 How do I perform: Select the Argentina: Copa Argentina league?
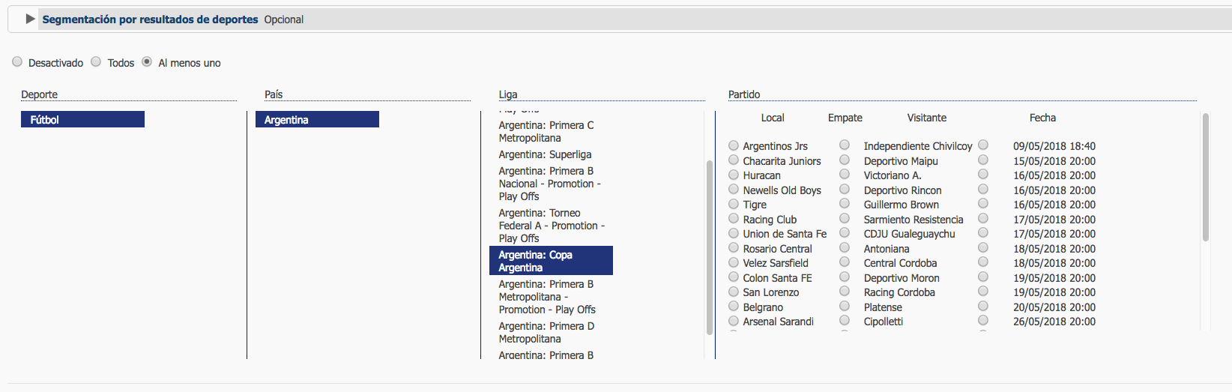[551, 261]
